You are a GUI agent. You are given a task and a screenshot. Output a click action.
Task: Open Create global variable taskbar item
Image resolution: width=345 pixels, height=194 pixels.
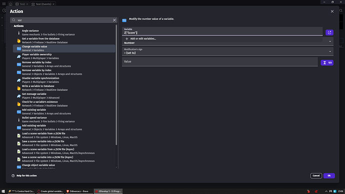coord(50,191)
